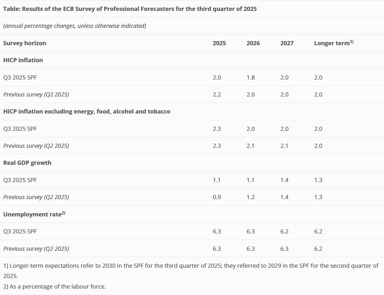Click the "annual percentage changes" subtitle note
The image size is (384, 295).
click(x=75, y=26)
